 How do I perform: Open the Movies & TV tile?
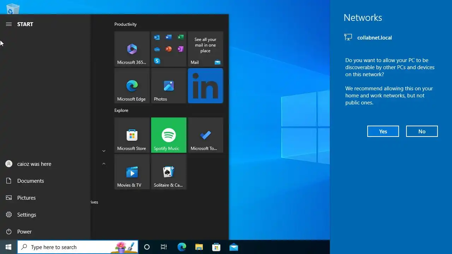(x=132, y=172)
